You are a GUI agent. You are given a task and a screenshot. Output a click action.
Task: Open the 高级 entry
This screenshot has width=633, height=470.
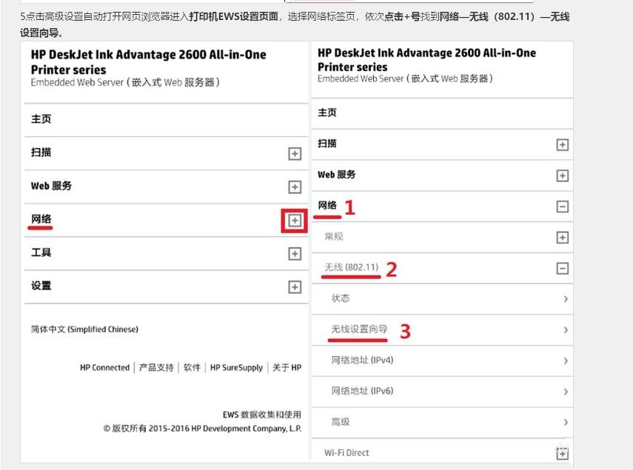click(341, 422)
